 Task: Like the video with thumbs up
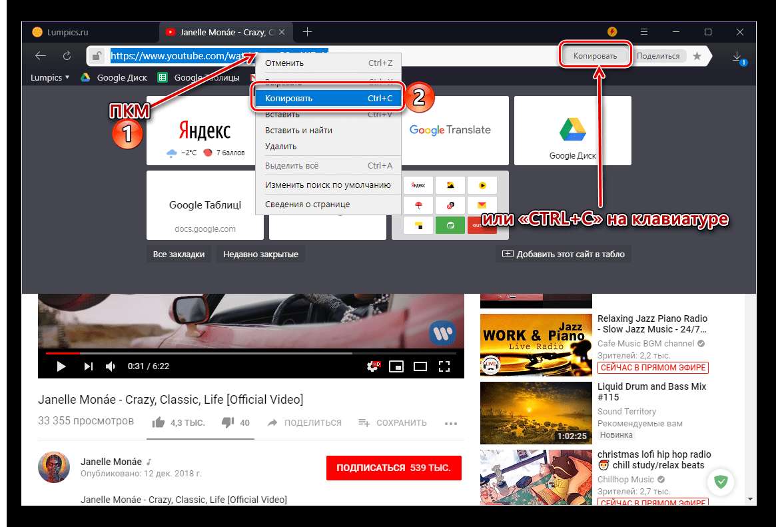pos(159,422)
